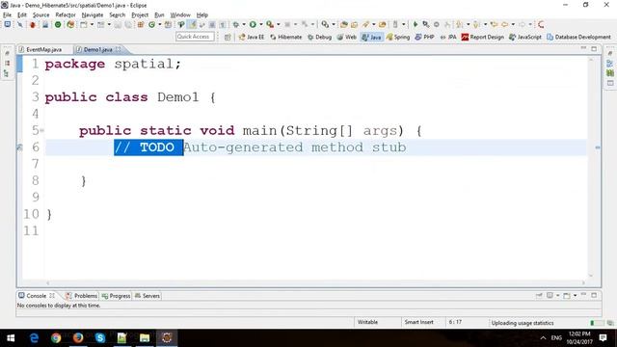Click Open Console icon in console toolbar
The width and height of the screenshot is (617, 347).
click(x=566, y=296)
